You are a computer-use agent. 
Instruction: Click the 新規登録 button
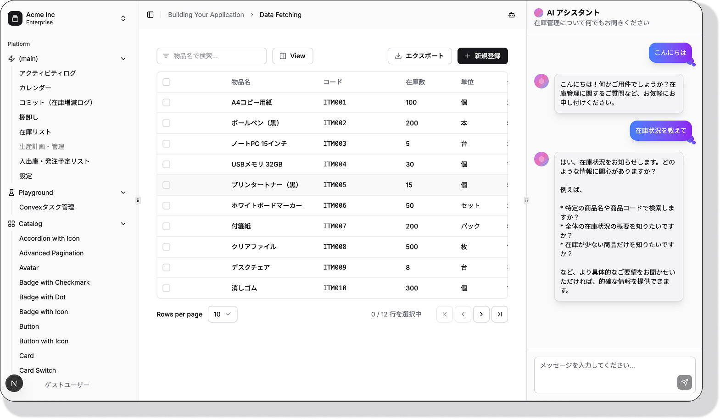tap(482, 56)
